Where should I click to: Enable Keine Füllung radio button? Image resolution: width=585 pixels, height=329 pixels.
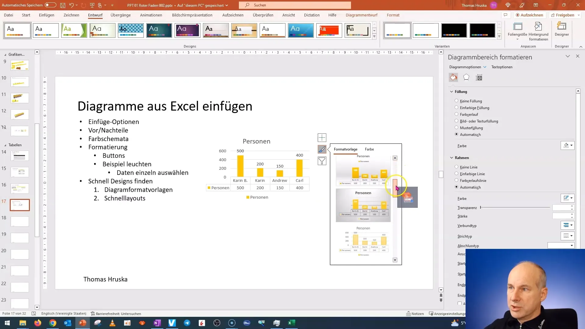pos(456,101)
